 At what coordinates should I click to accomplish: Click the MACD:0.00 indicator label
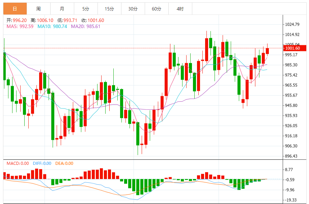pyautogui.click(x=18, y=163)
